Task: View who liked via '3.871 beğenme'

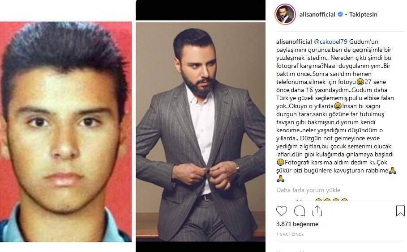Action: [x=297, y=224]
